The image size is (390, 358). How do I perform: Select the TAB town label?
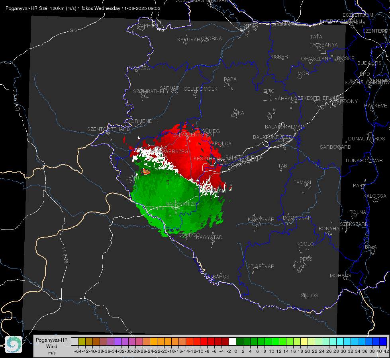[282, 166]
